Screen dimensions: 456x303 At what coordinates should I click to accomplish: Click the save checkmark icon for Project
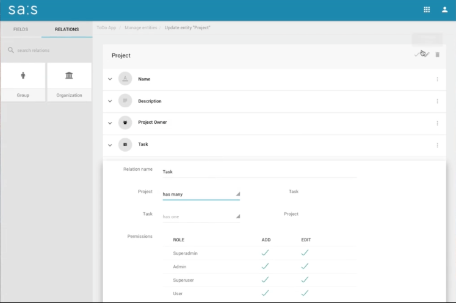click(x=418, y=55)
